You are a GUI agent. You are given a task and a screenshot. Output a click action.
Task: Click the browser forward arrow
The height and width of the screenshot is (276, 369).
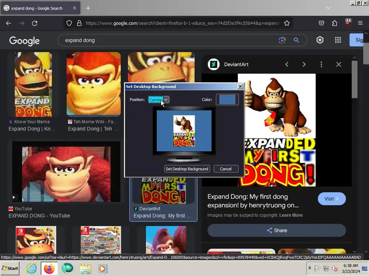[22, 23]
